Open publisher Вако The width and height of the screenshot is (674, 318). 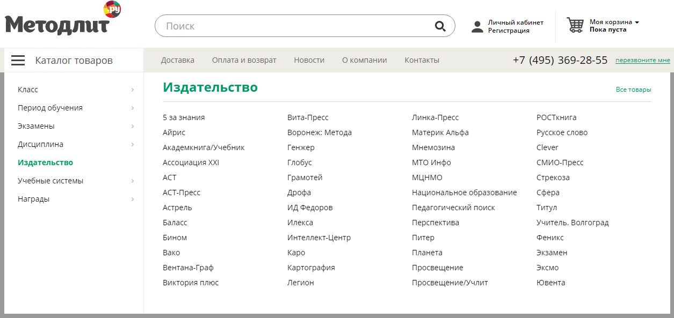(171, 253)
